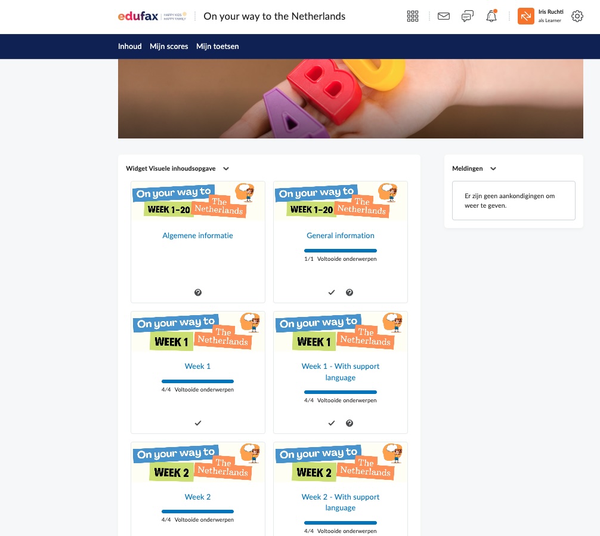
Task: Go to the Inhoud tab
Action: pyautogui.click(x=129, y=47)
